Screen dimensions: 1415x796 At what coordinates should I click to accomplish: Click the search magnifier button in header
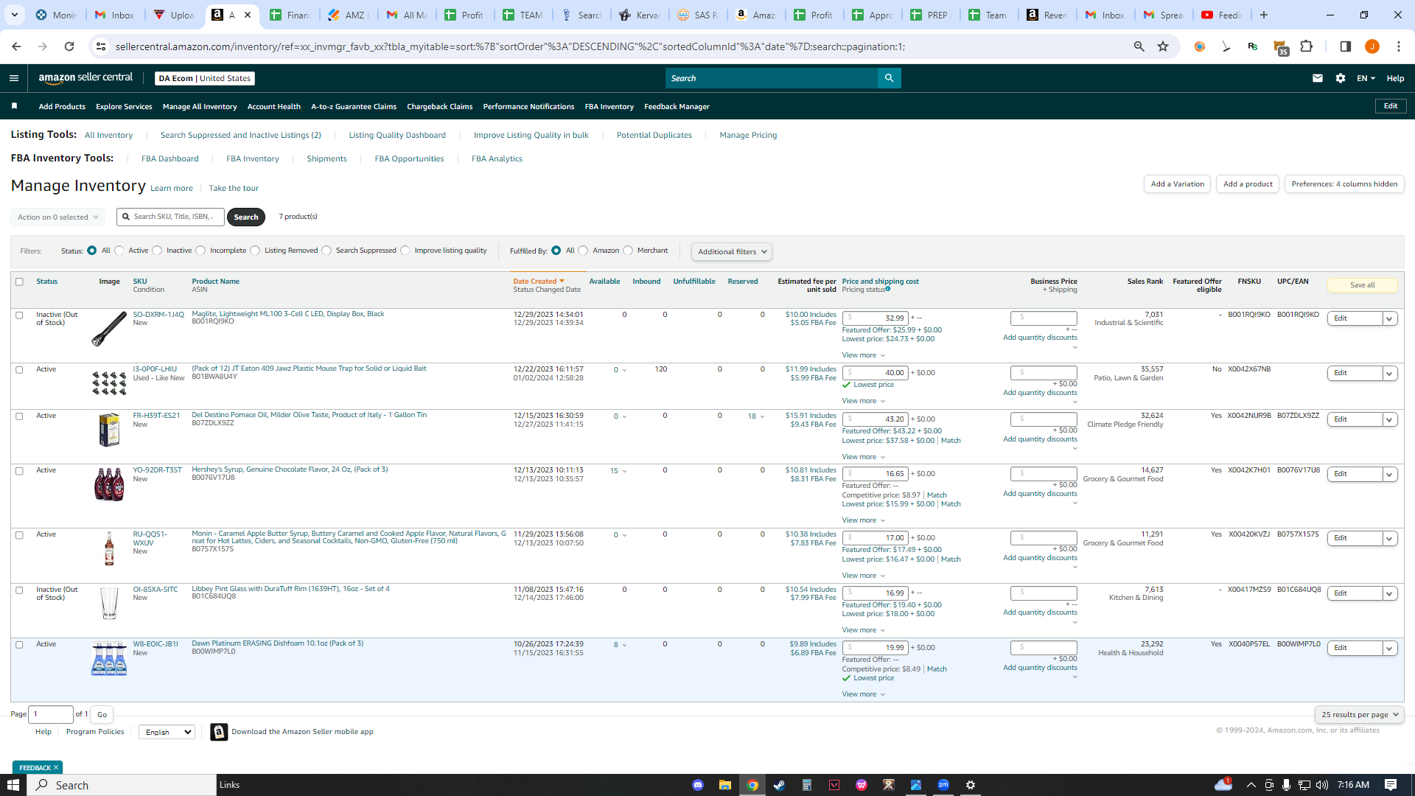889,78
